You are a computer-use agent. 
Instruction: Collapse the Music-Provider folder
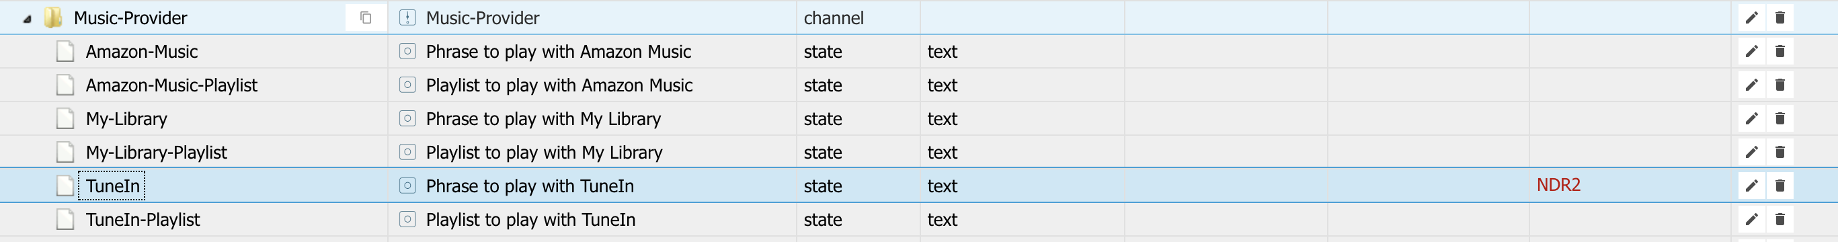[x=27, y=19]
